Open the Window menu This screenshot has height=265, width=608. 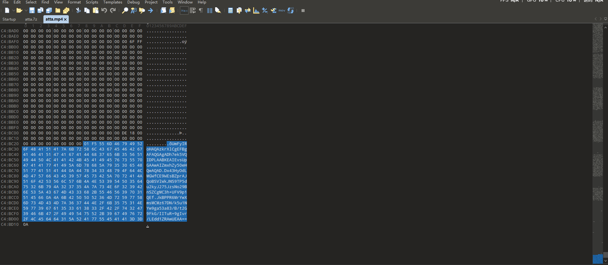185,2
